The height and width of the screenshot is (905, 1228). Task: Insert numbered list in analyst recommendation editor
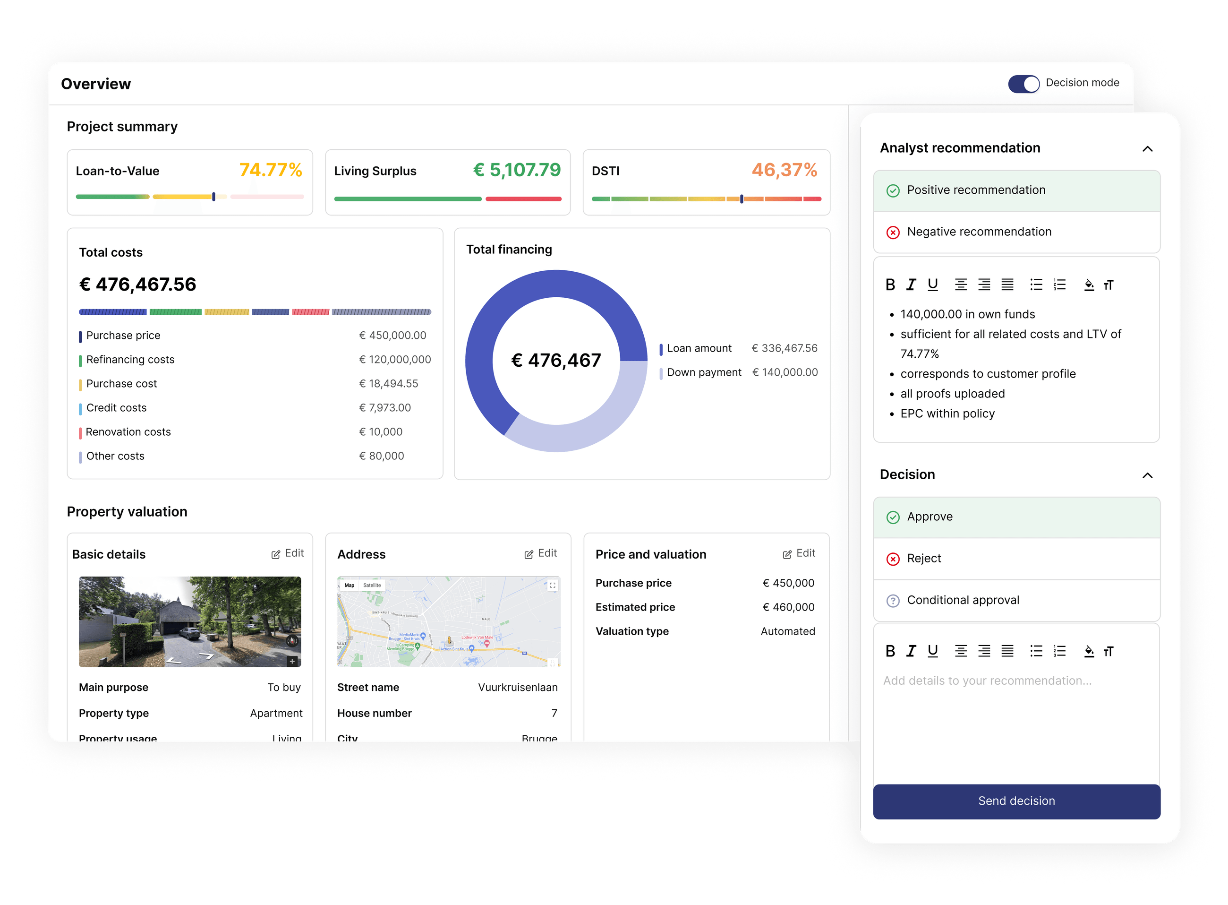(x=1059, y=284)
